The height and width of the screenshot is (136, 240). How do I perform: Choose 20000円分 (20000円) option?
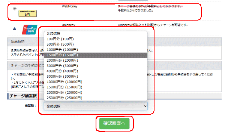pyautogui.click(x=96, y=92)
